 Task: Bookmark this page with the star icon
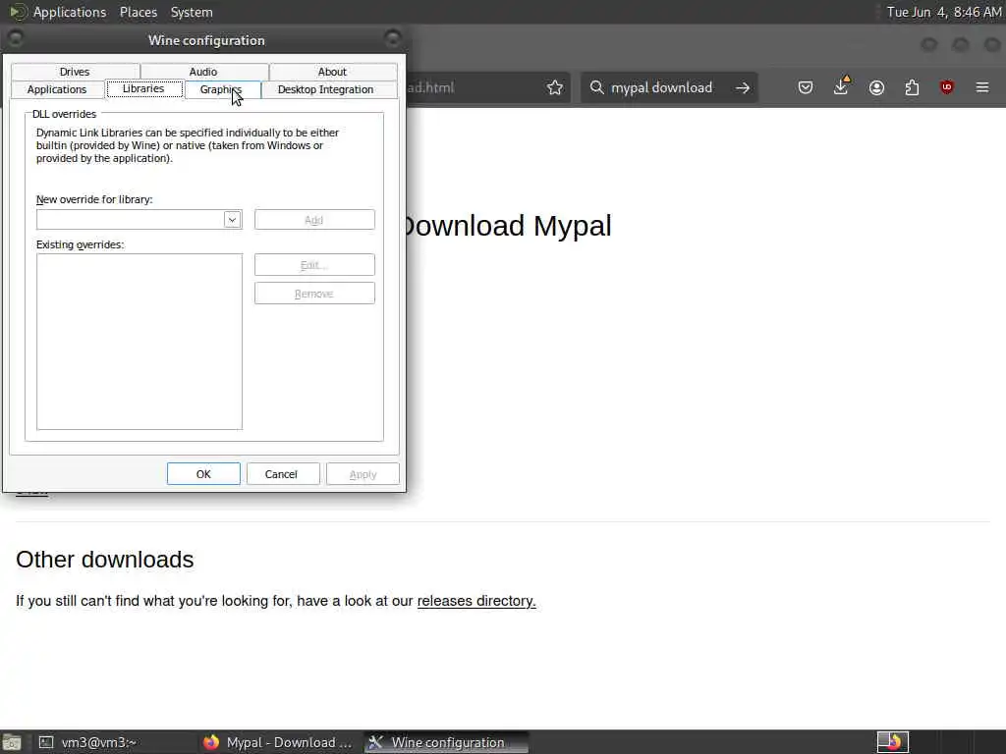[x=555, y=87]
